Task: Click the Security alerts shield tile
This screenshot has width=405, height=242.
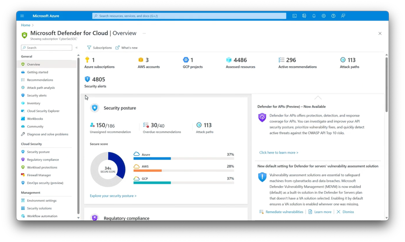Action: tap(95, 82)
